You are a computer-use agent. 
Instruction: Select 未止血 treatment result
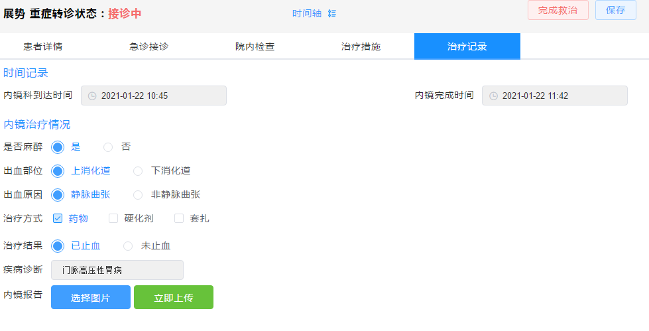coord(128,246)
